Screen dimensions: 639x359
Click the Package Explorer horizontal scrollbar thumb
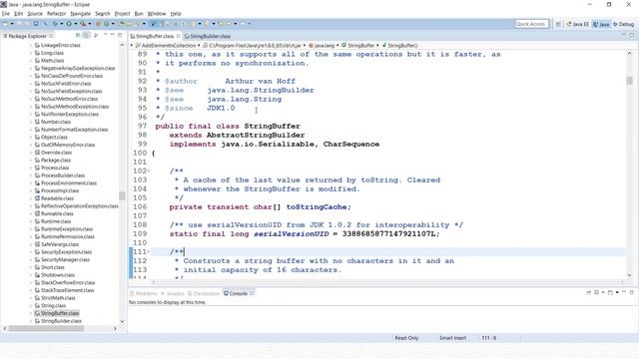pos(46,328)
